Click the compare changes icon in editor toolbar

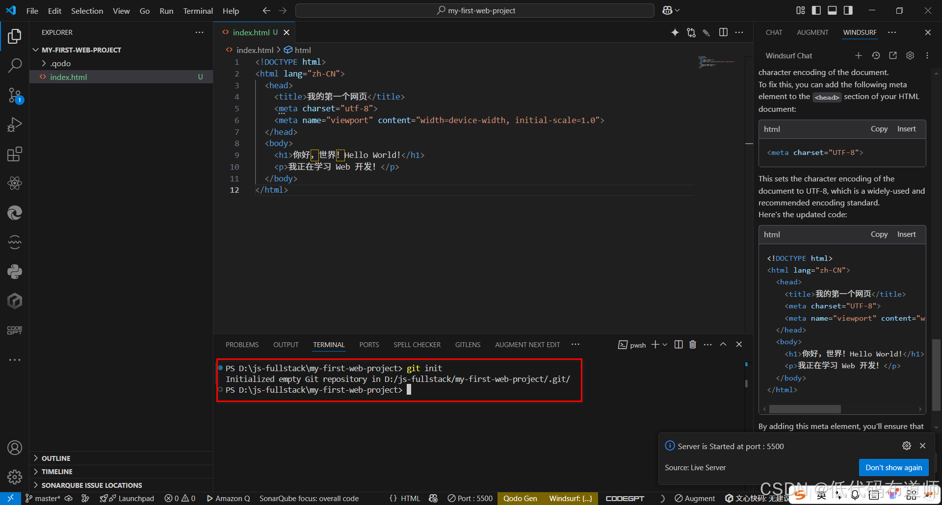(x=691, y=32)
